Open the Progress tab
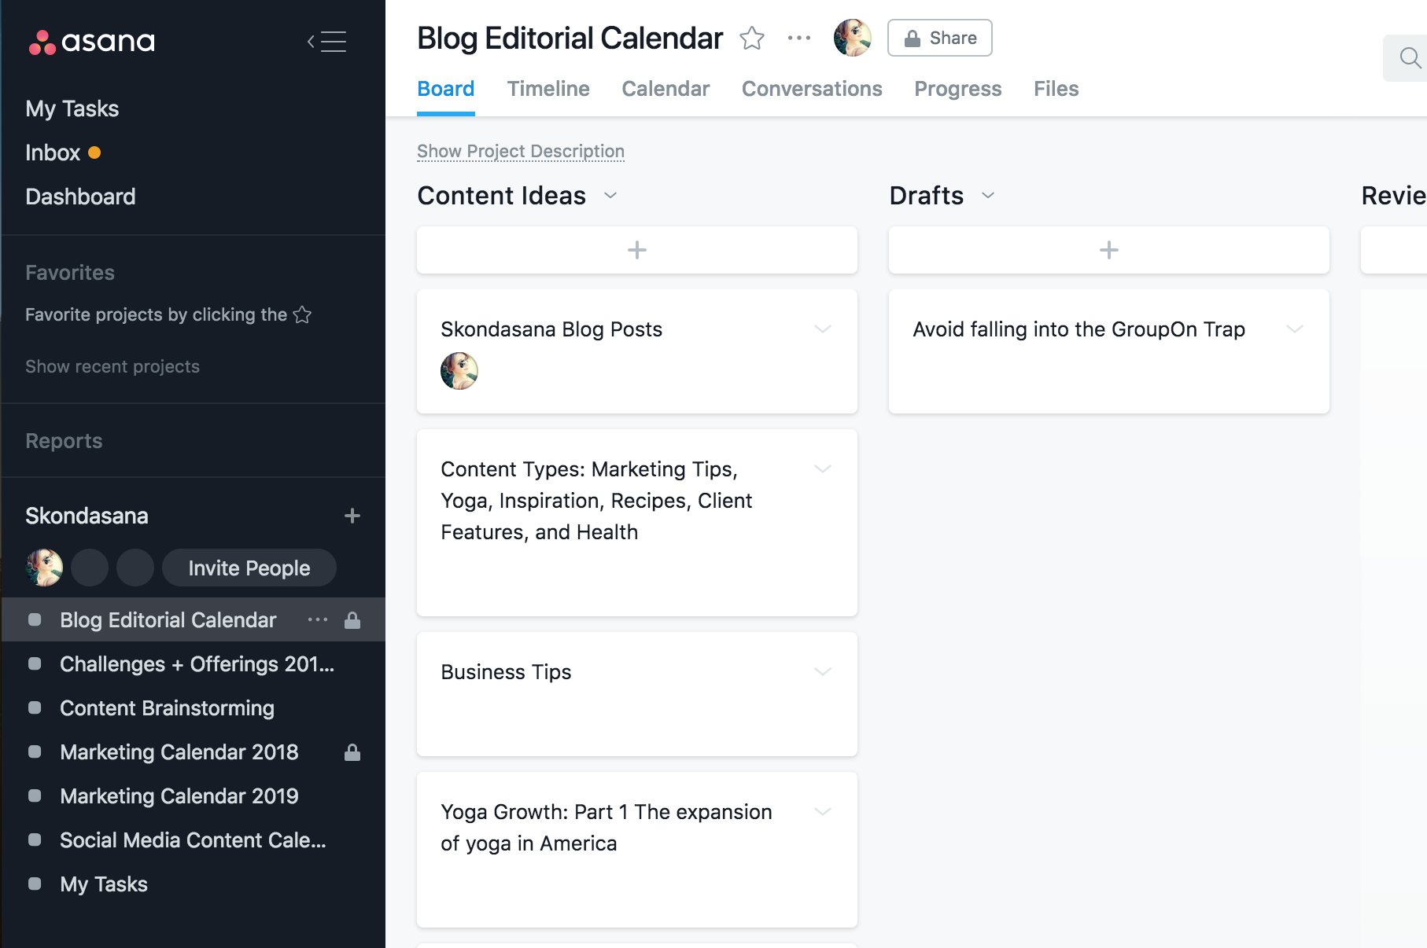The image size is (1427, 948). pos(958,89)
